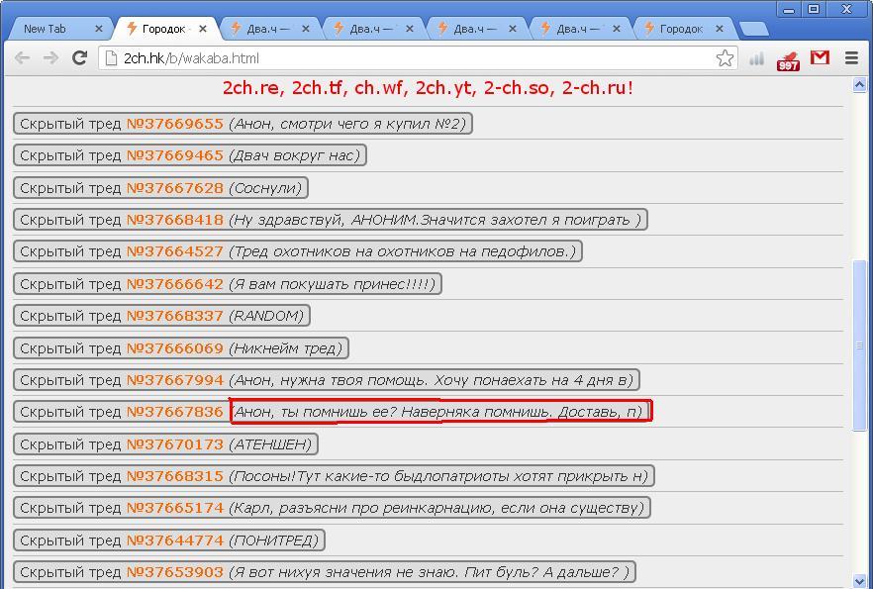Click the thread title (Соснули)
The height and width of the screenshot is (589, 873).
click(x=265, y=188)
